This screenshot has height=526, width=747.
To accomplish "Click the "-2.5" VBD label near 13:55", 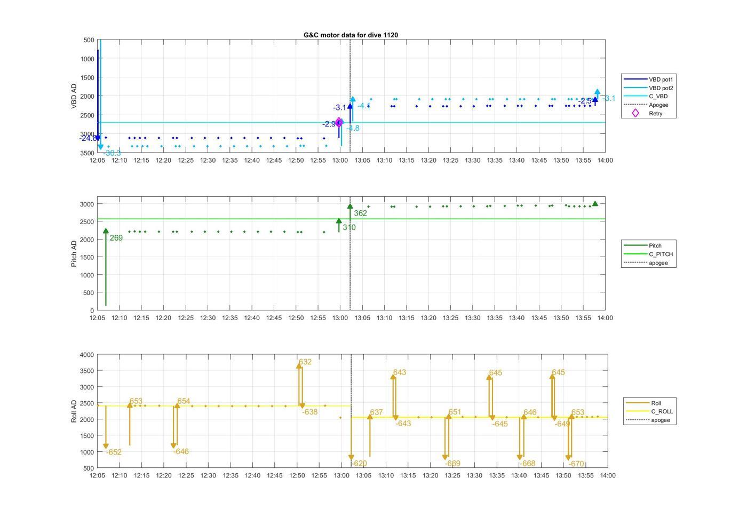I will (x=584, y=101).
